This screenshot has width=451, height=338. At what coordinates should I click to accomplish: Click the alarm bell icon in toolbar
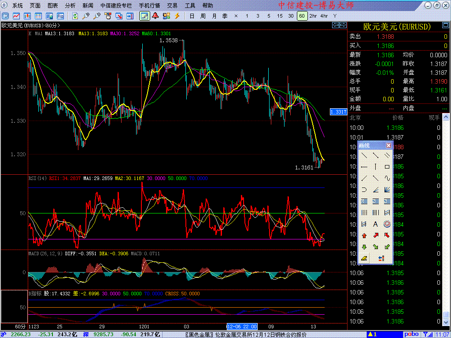pyautogui.click(x=155, y=16)
